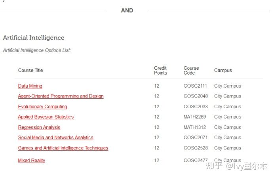This screenshot has height=178, width=274.
Task: Click City Campus in Regression Analysis row
Action: click(x=228, y=127)
